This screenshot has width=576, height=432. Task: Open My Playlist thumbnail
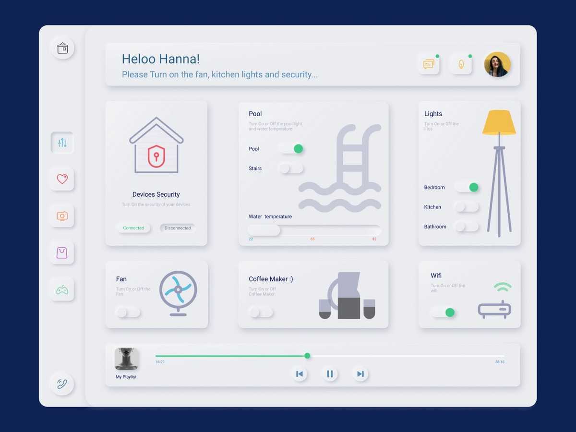pyautogui.click(x=127, y=359)
